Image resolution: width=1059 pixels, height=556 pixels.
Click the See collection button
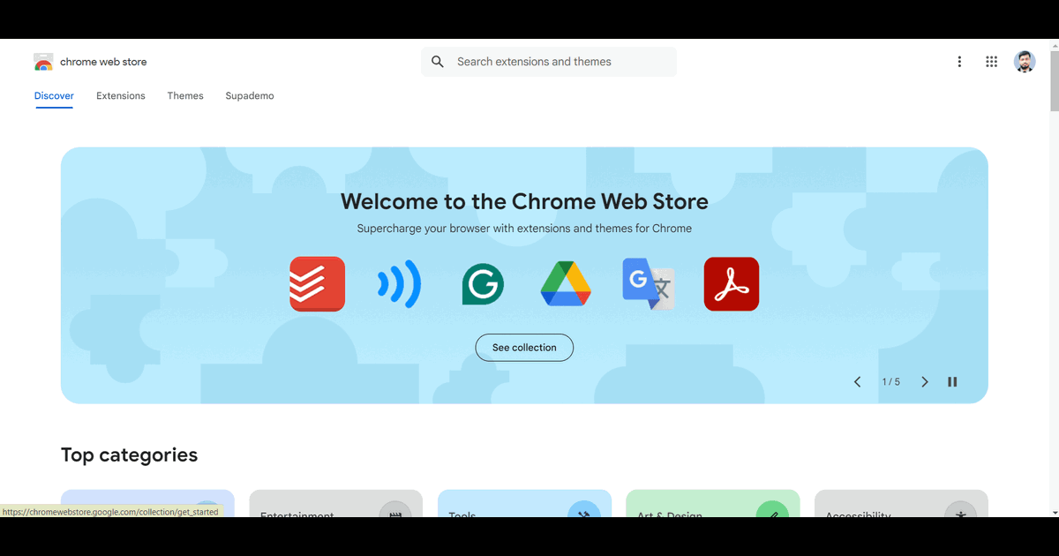click(524, 348)
